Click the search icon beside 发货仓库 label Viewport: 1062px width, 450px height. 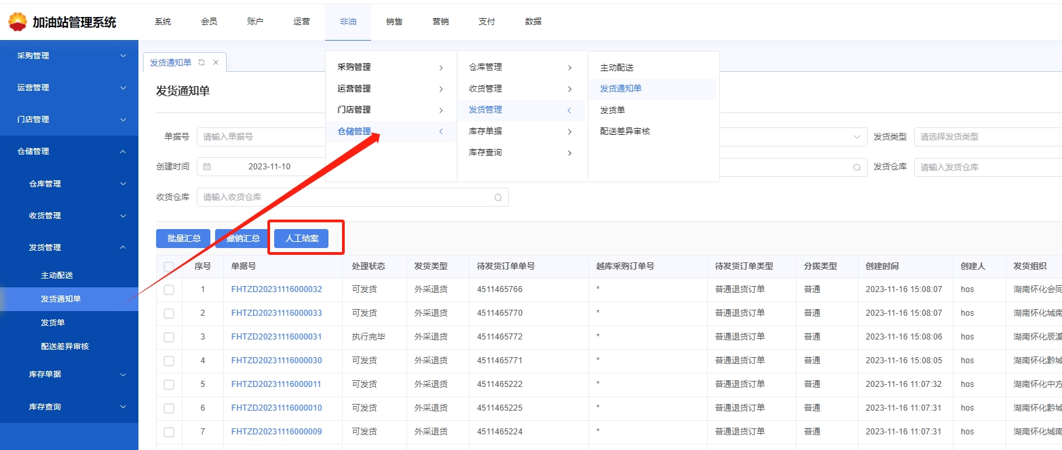(858, 167)
